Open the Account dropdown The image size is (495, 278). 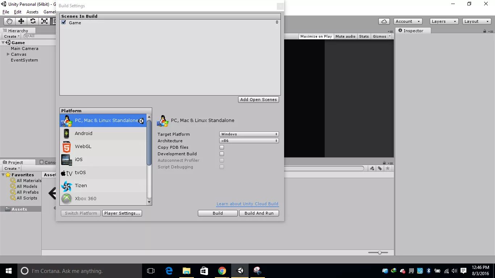coord(408,21)
